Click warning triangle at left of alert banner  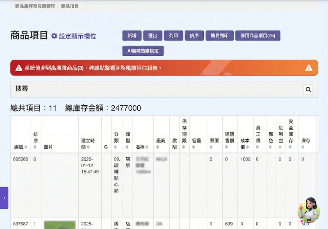(x=19, y=68)
